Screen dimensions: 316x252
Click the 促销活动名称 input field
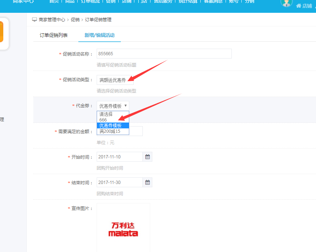[x=164, y=54]
